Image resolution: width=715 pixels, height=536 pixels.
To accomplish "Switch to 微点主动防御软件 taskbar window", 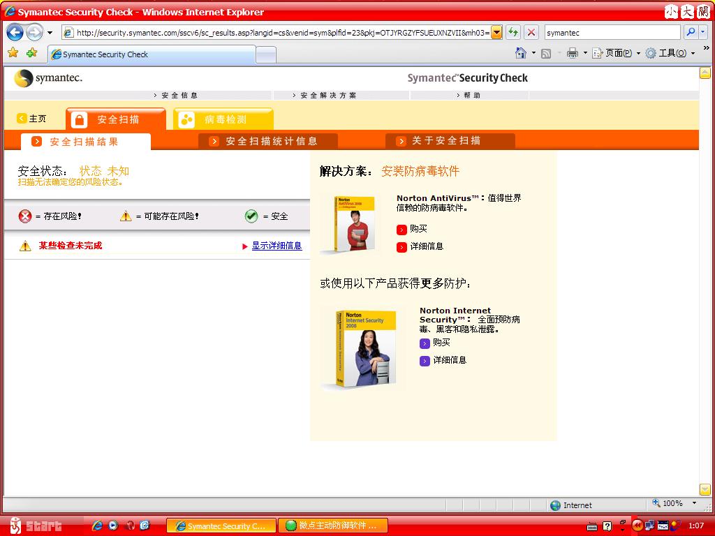I will pos(333,526).
